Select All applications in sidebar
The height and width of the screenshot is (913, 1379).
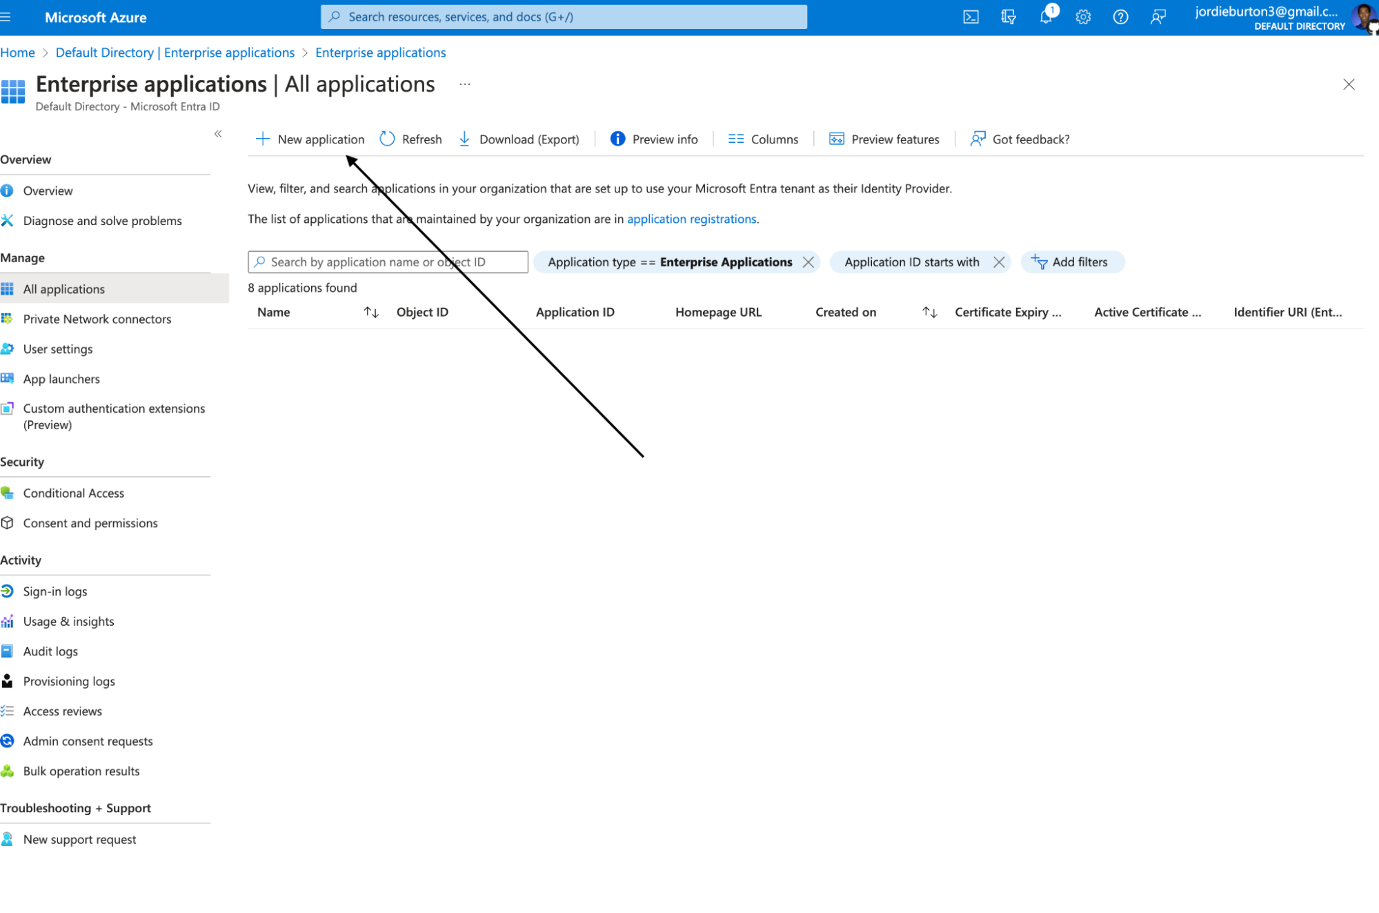(x=115, y=289)
